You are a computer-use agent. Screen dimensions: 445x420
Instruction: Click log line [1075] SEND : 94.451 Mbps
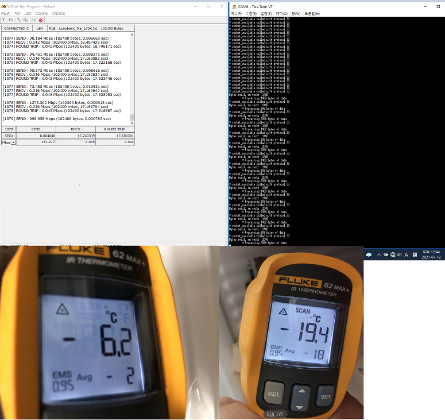(56, 55)
